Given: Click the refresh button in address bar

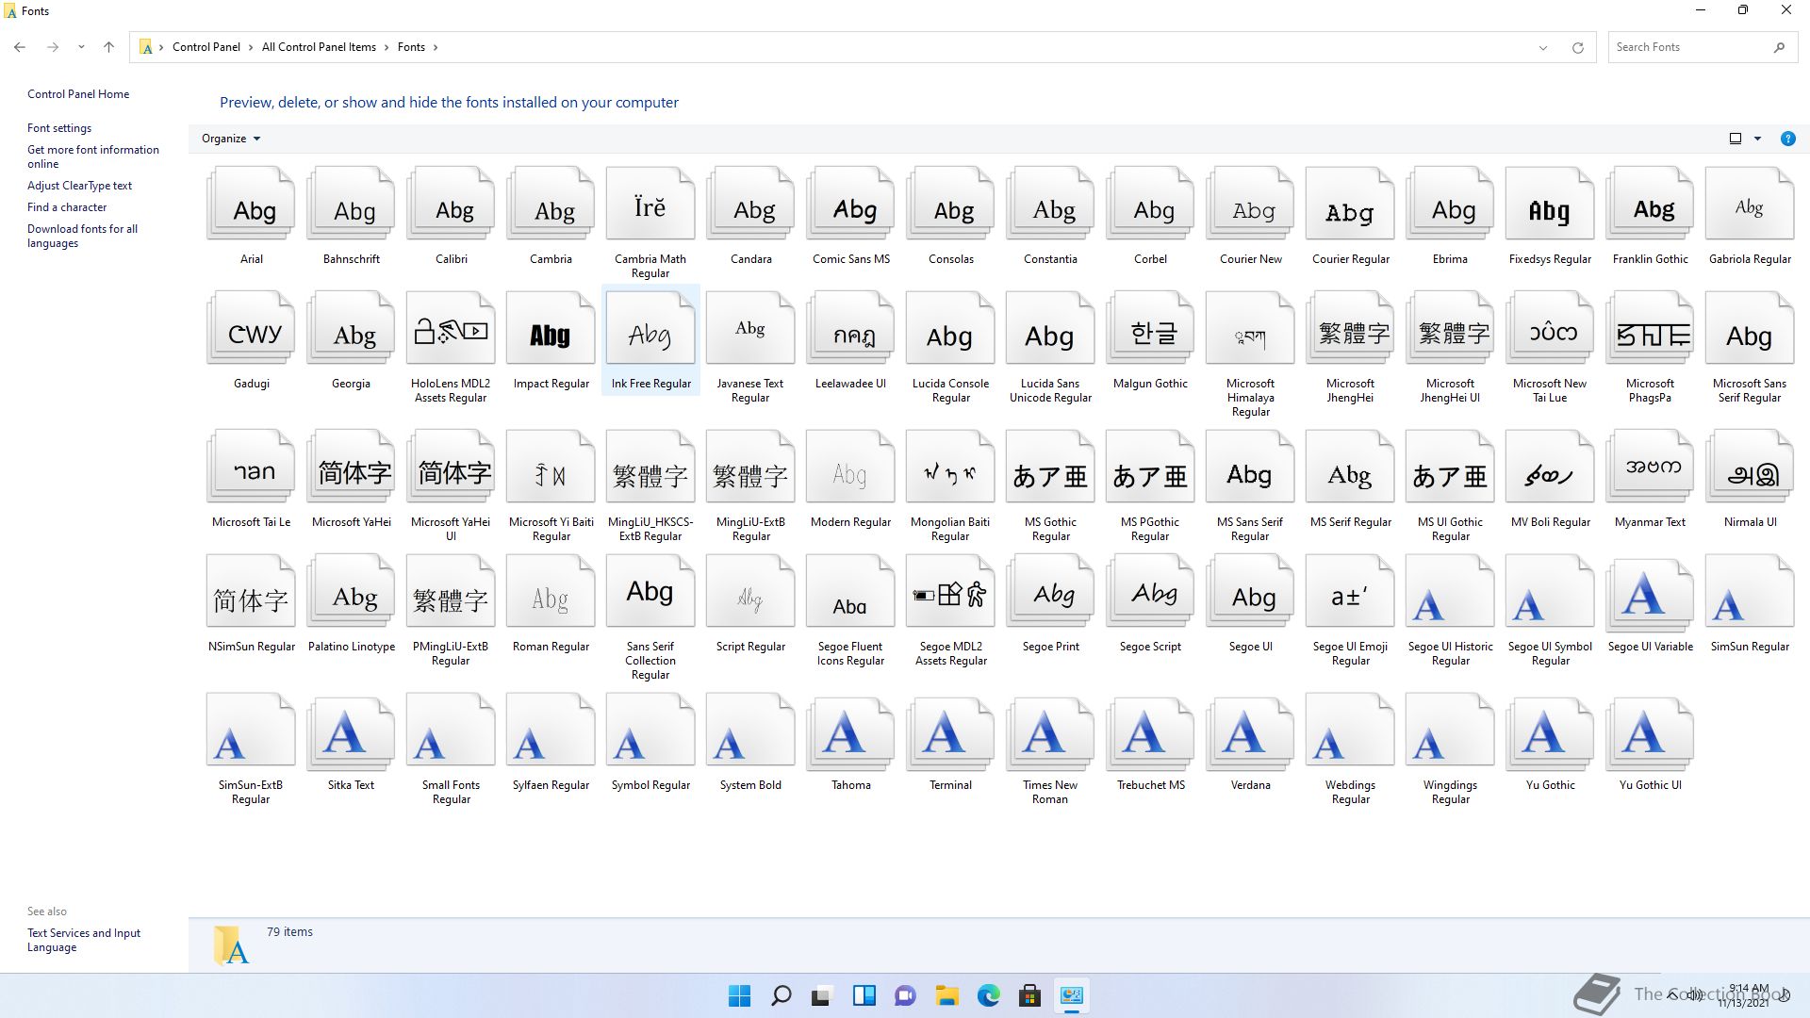Looking at the screenshot, I should (x=1577, y=47).
